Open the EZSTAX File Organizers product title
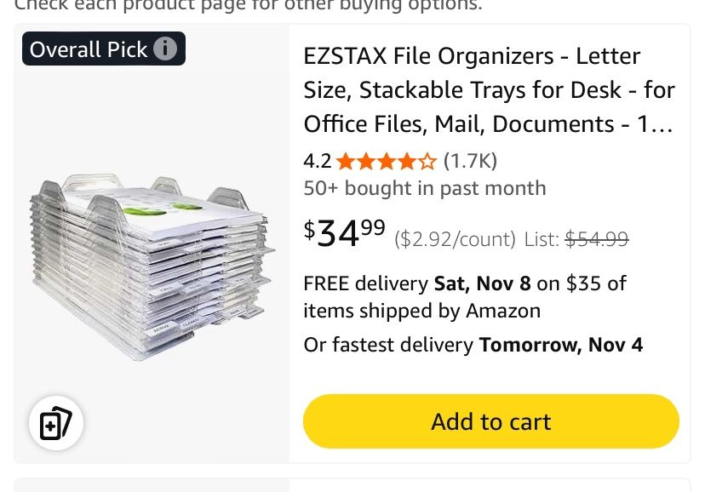This screenshot has height=492, width=705. pyautogui.click(x=489, y=89)
